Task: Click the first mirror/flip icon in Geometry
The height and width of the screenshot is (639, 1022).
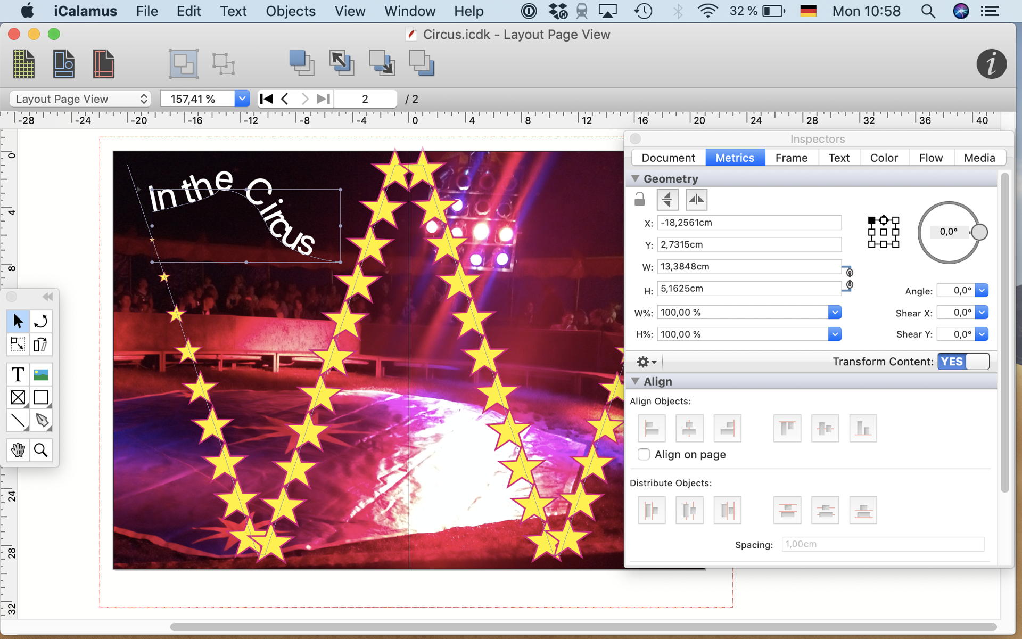Action: click(667, 200)
